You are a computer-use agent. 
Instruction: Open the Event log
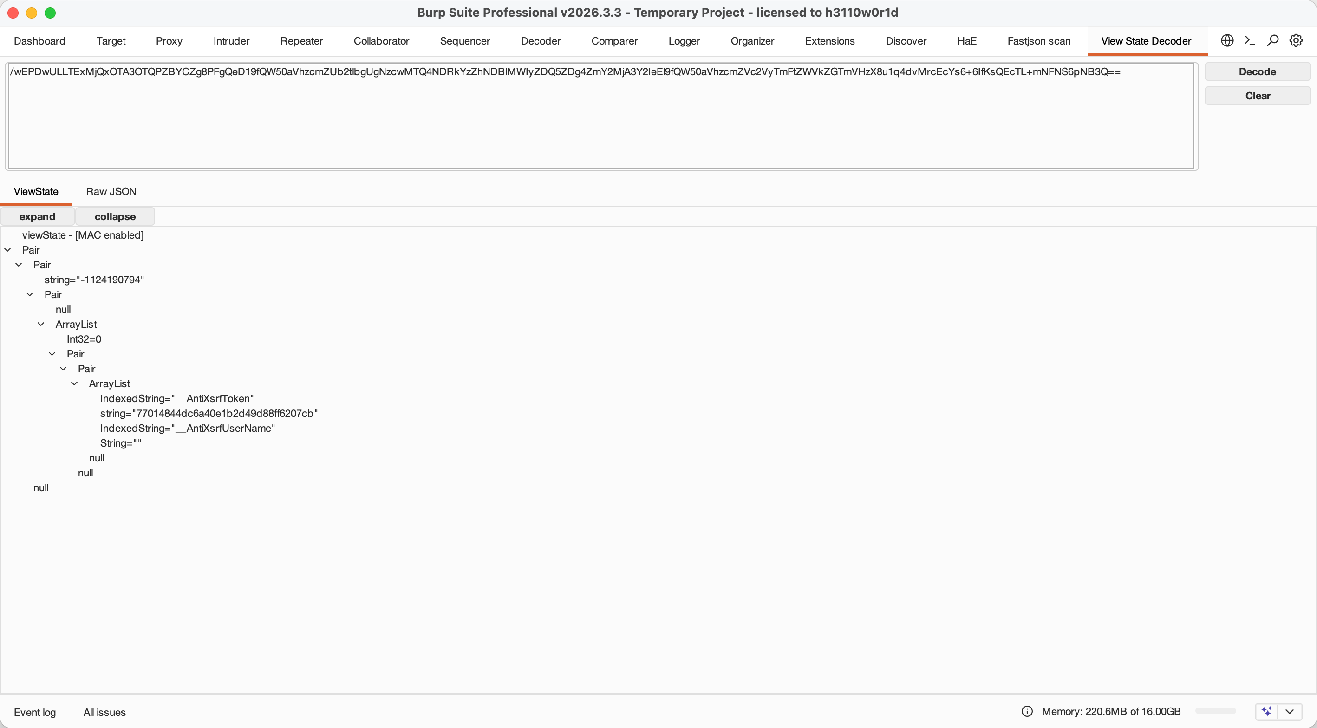[x=35, y=712]
